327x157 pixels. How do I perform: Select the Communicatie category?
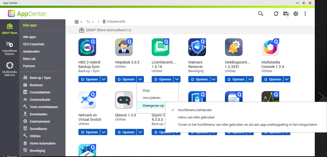40,100
